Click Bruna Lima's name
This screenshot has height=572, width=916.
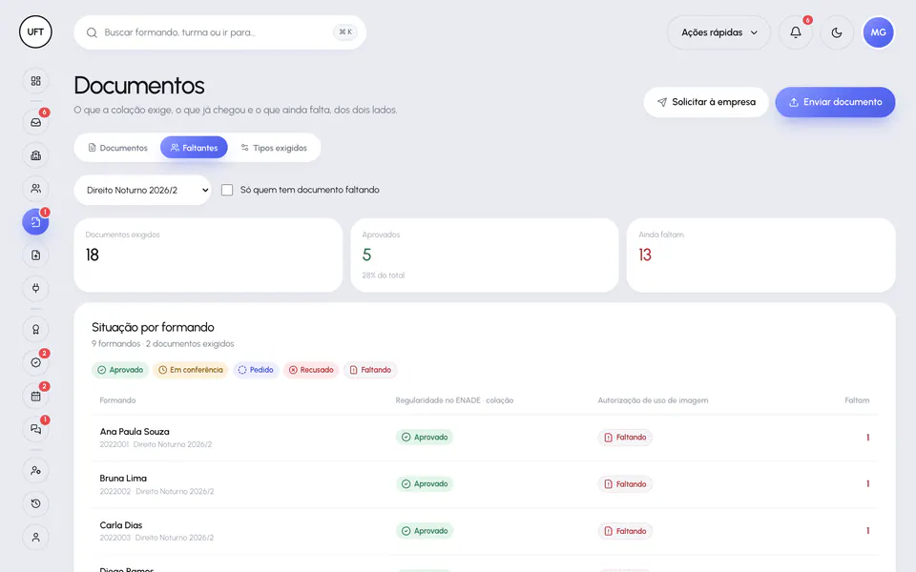pyautogui.click(x=123, y=479)
